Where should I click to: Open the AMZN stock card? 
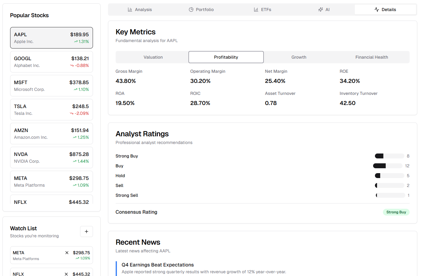point(52,134)
